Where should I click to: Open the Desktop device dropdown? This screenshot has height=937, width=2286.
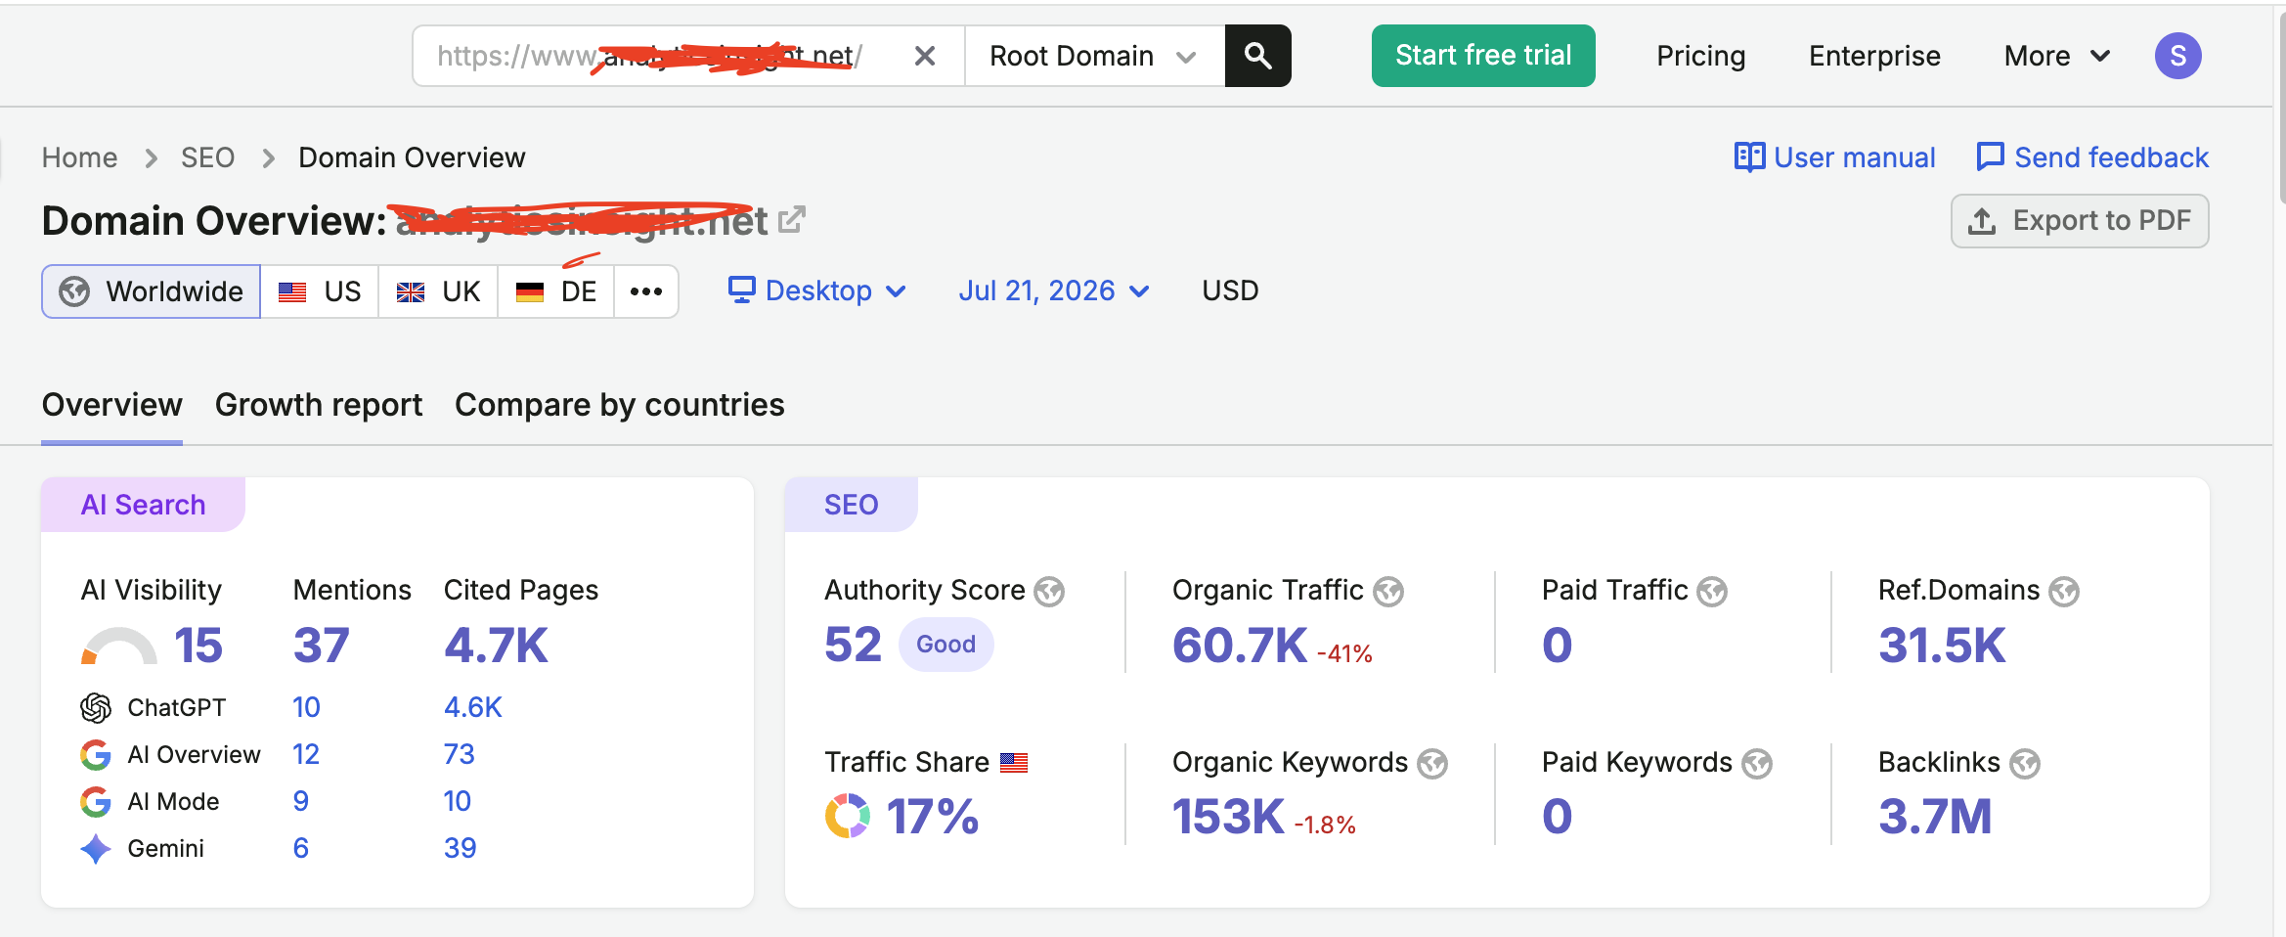pos(817,290)
